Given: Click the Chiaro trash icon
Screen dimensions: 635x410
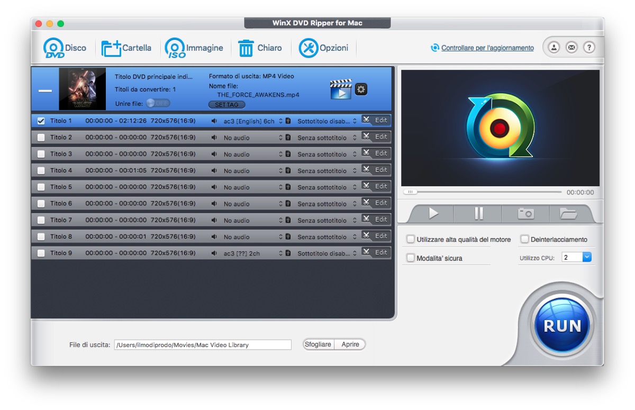Looking at the screenshot, I should click(x=246, y=48).
